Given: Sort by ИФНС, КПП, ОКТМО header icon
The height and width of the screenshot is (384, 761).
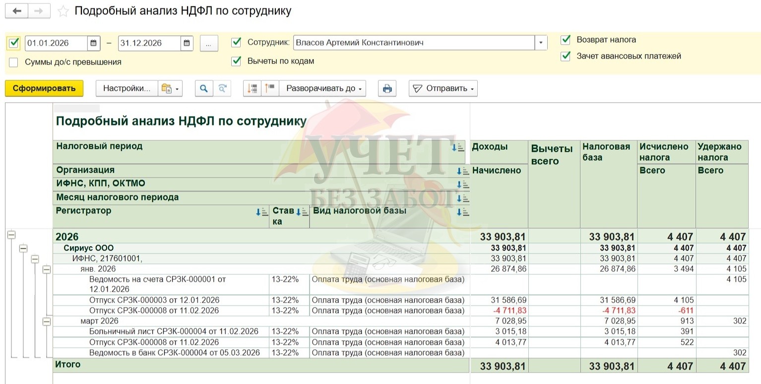Looking at the screenshot, I should pyautogui.click(x=462, y=185).
